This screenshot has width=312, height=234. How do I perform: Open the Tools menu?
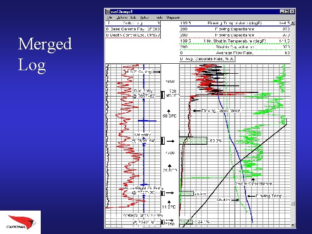(x=159, y=17)
